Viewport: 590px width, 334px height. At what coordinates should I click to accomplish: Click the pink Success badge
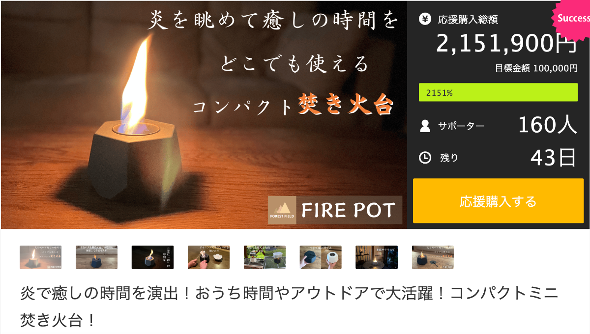point(571,18)
